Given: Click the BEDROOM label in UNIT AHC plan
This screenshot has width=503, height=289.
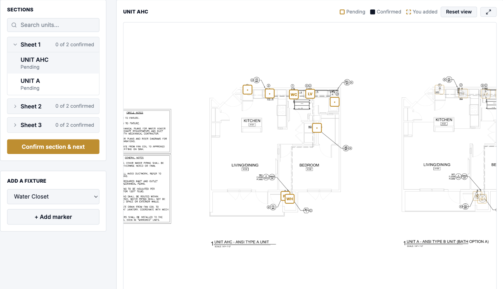Looking at the screenshot, I should (309, 165).
